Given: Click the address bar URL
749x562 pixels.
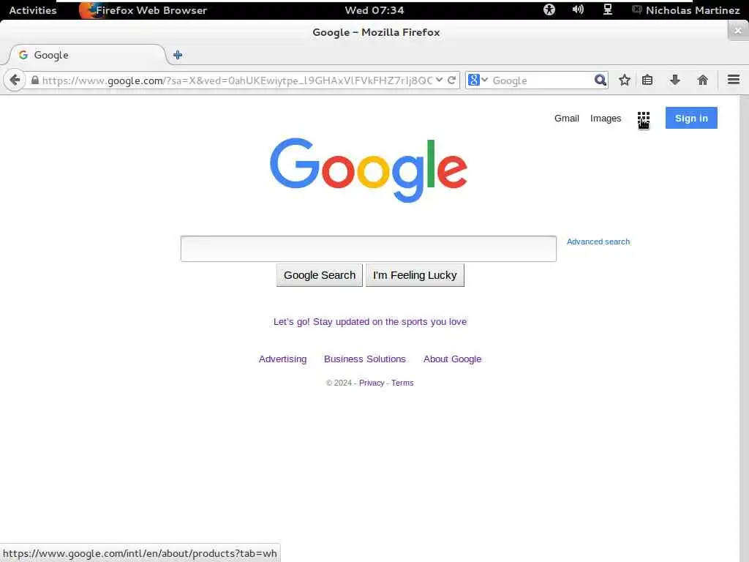Looking at the screenshot, I should (237, 80).
